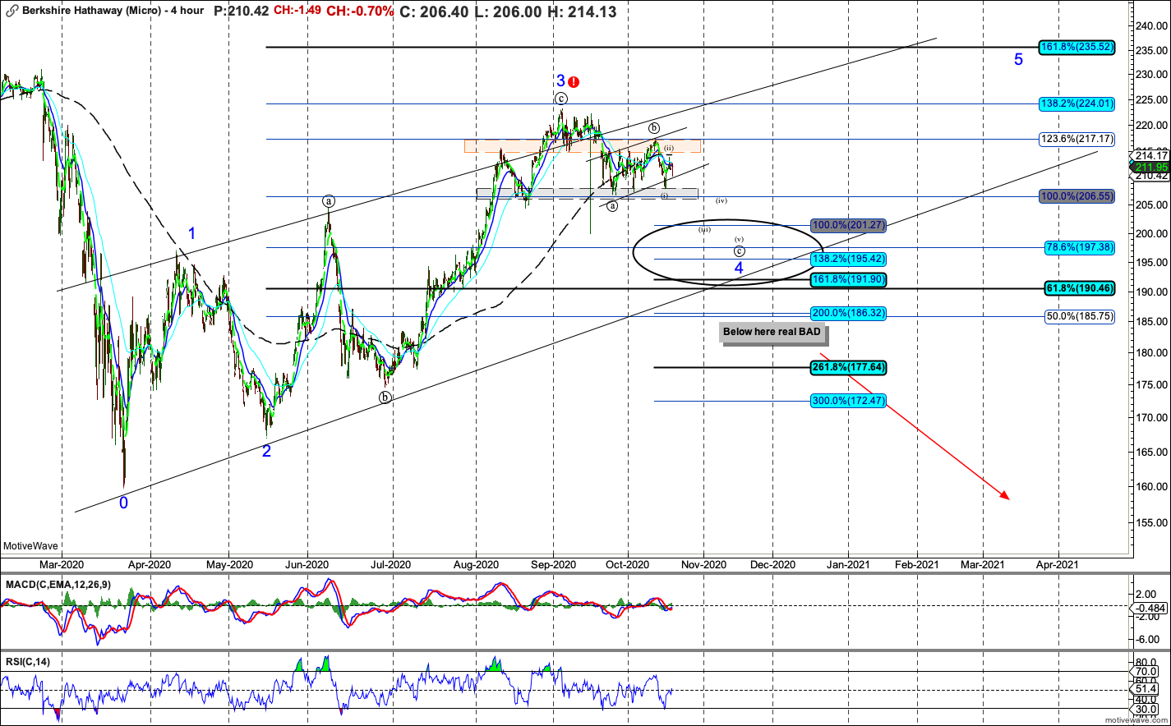1171x726 pixels.
Task: Click the Apr-2021 date axis label
Action: [x=1057, y=565]
